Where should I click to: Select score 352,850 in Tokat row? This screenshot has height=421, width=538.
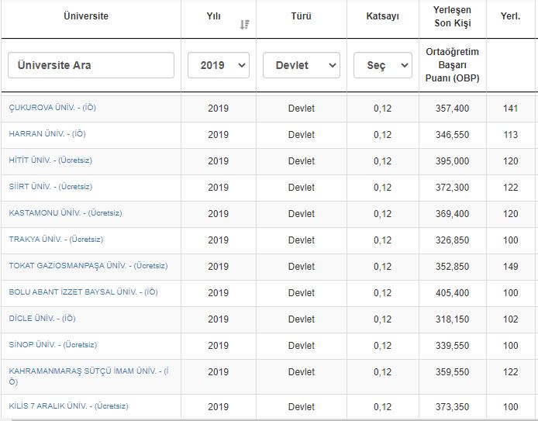(452, 267)
